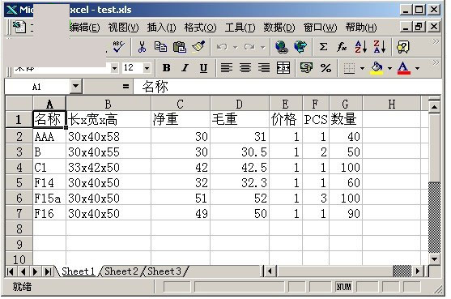Apply AutoSum with the sigma icon
This screenshot has height=299, width=451.
323,47
